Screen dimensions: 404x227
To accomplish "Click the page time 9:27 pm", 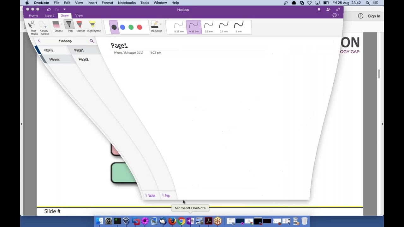I will click(156, 53).
